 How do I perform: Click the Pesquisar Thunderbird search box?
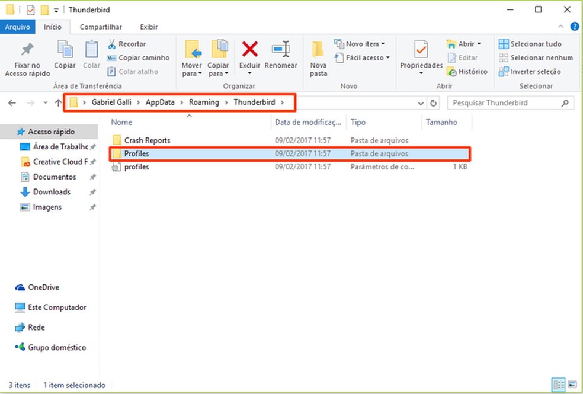coord(510,103)
